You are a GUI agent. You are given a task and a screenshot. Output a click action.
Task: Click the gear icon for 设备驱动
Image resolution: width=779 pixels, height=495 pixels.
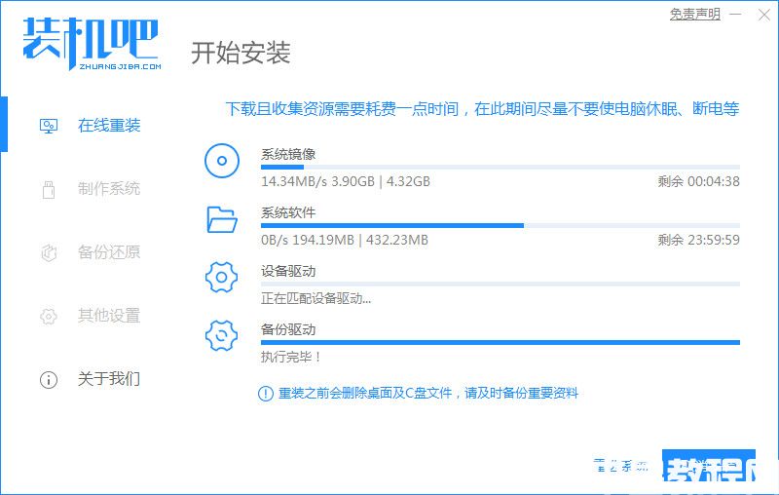[x=222, y=278]
